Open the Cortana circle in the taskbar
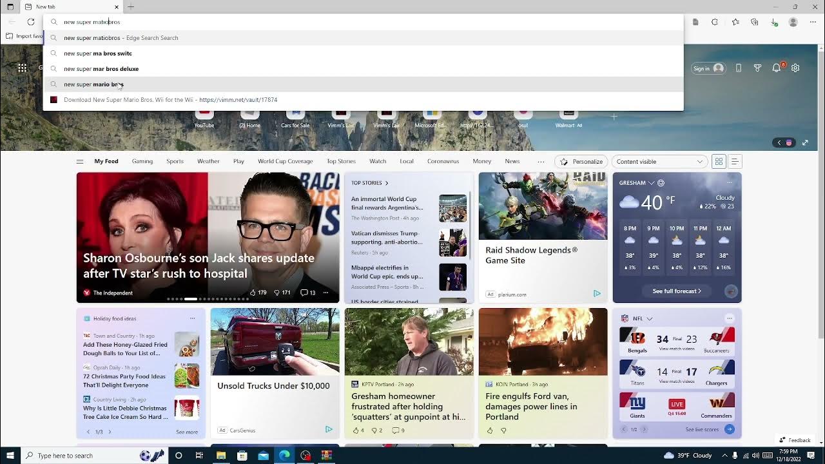This screenshot has width=825, height=464. (x=179, y=456)
